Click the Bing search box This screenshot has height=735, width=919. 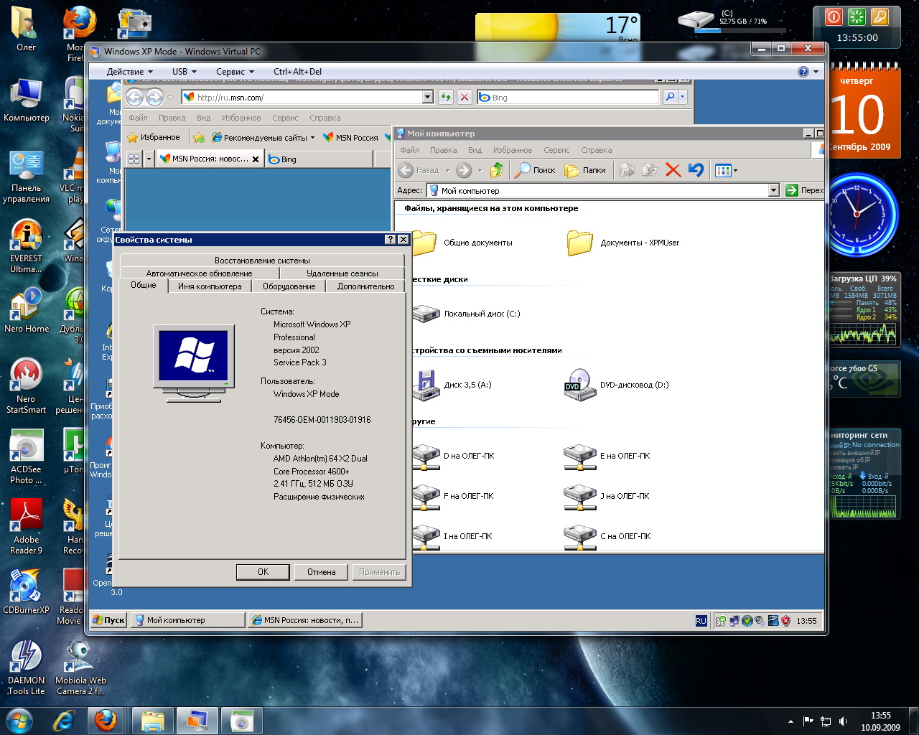coord(567,97)
